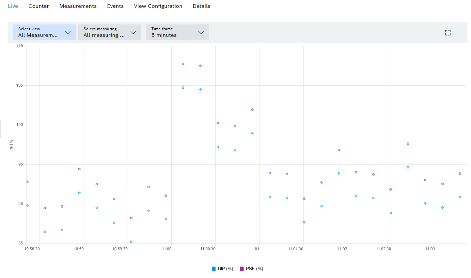Image resolution: width=471 pixels, height=278 pixels.
Task: Click the 10:59:30 x-axis label
Action: [120, 249]
